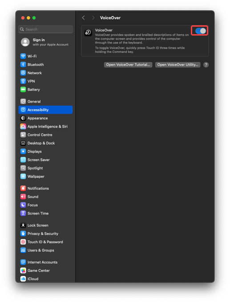The height and width of the screenshot is (303, 230).
Task: Open Game Center settings
Action: [45, 271]
